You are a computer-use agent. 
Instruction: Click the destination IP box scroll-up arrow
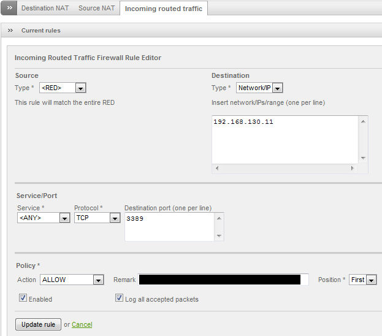click(364, 121)
